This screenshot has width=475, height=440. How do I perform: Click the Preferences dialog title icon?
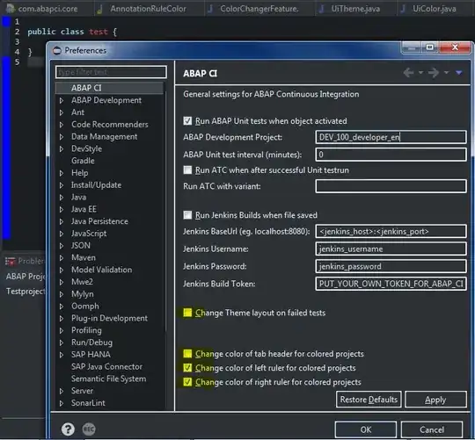(x=57, y=51)
